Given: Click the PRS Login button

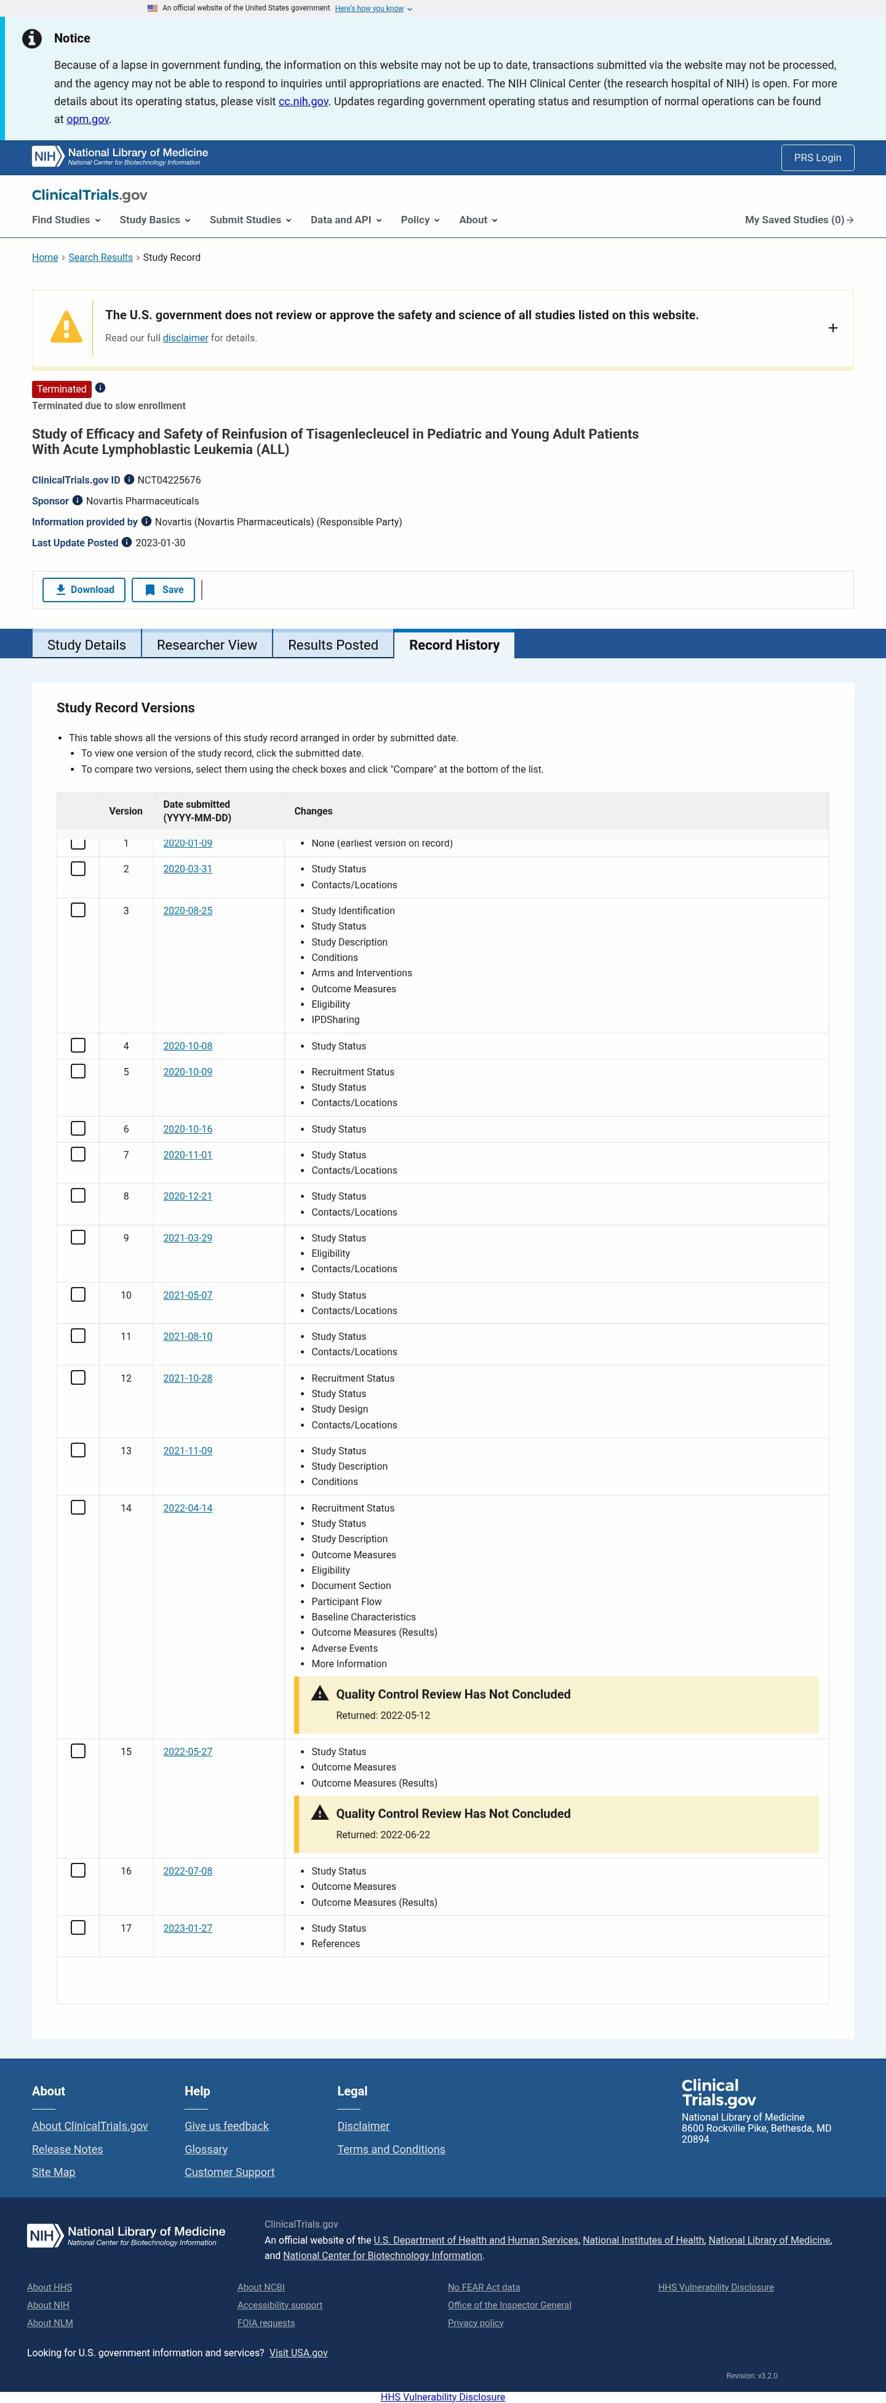Looking at the screenshot, I should [x=817, y=157].
